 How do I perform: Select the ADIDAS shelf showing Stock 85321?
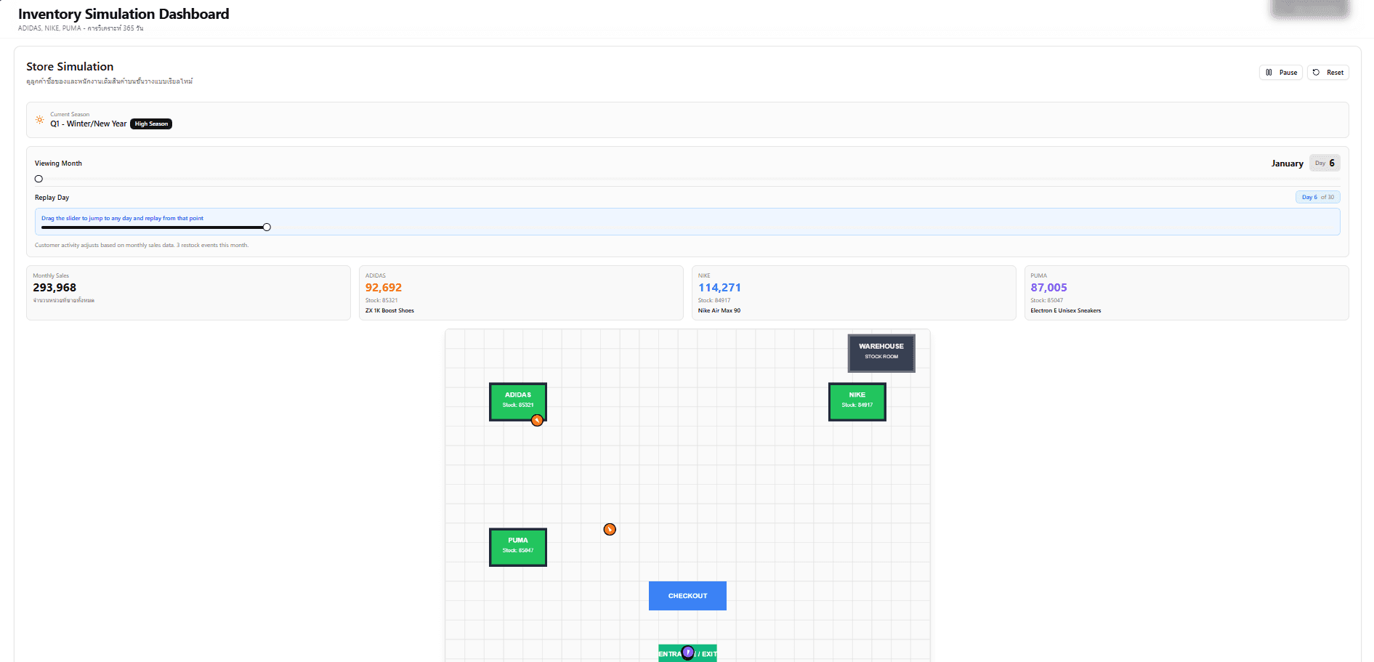(x=517, y=402)
